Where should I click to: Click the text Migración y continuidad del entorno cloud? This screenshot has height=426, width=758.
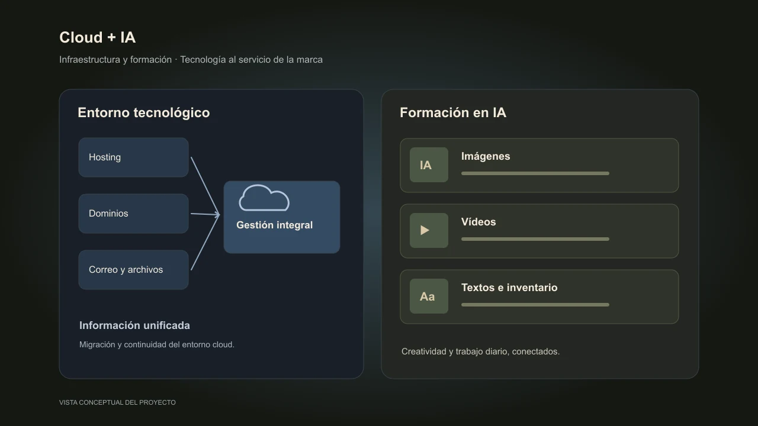point(157,344)
